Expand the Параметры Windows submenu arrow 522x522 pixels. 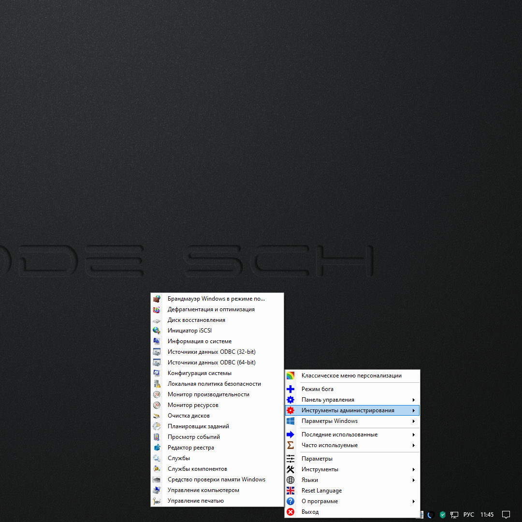(x=414, y=421)
